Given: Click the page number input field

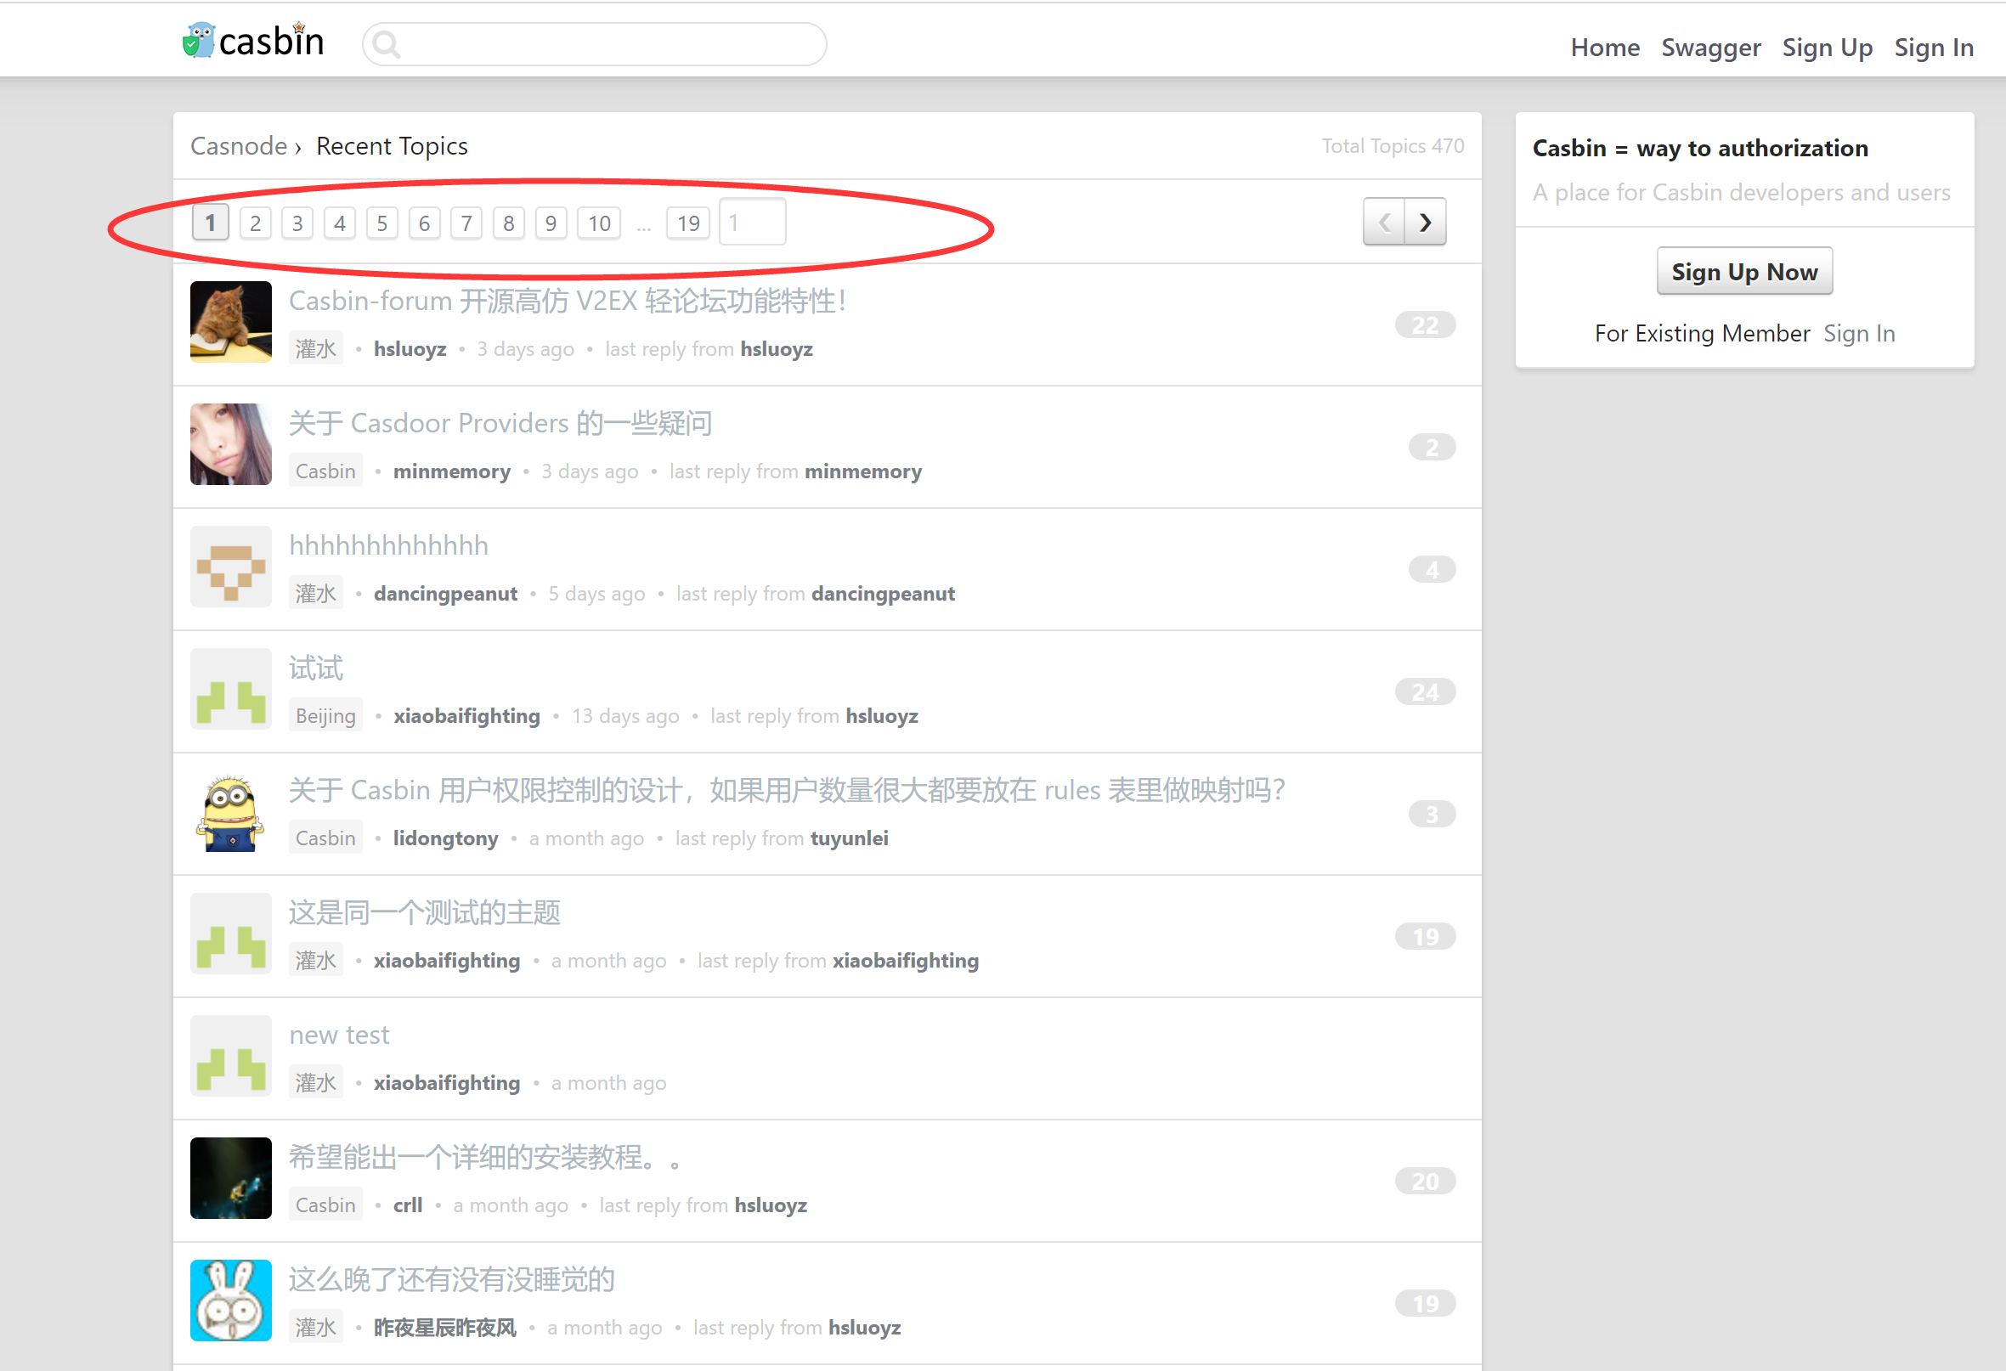Looking at the screenshot, I should point(751,222).
